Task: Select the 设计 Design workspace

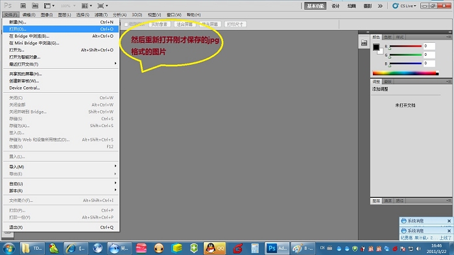Action: (335, 6)
